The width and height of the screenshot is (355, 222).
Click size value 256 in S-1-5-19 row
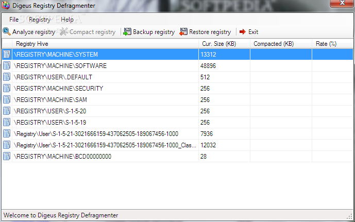click(x=205, y=122)
